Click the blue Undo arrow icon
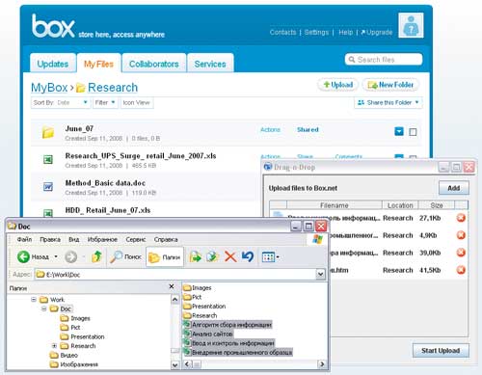Screen dimensions: 482x375 tap(248, 256)
